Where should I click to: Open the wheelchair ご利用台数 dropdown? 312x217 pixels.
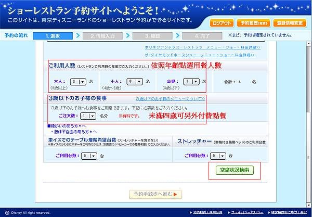[89, 156]
